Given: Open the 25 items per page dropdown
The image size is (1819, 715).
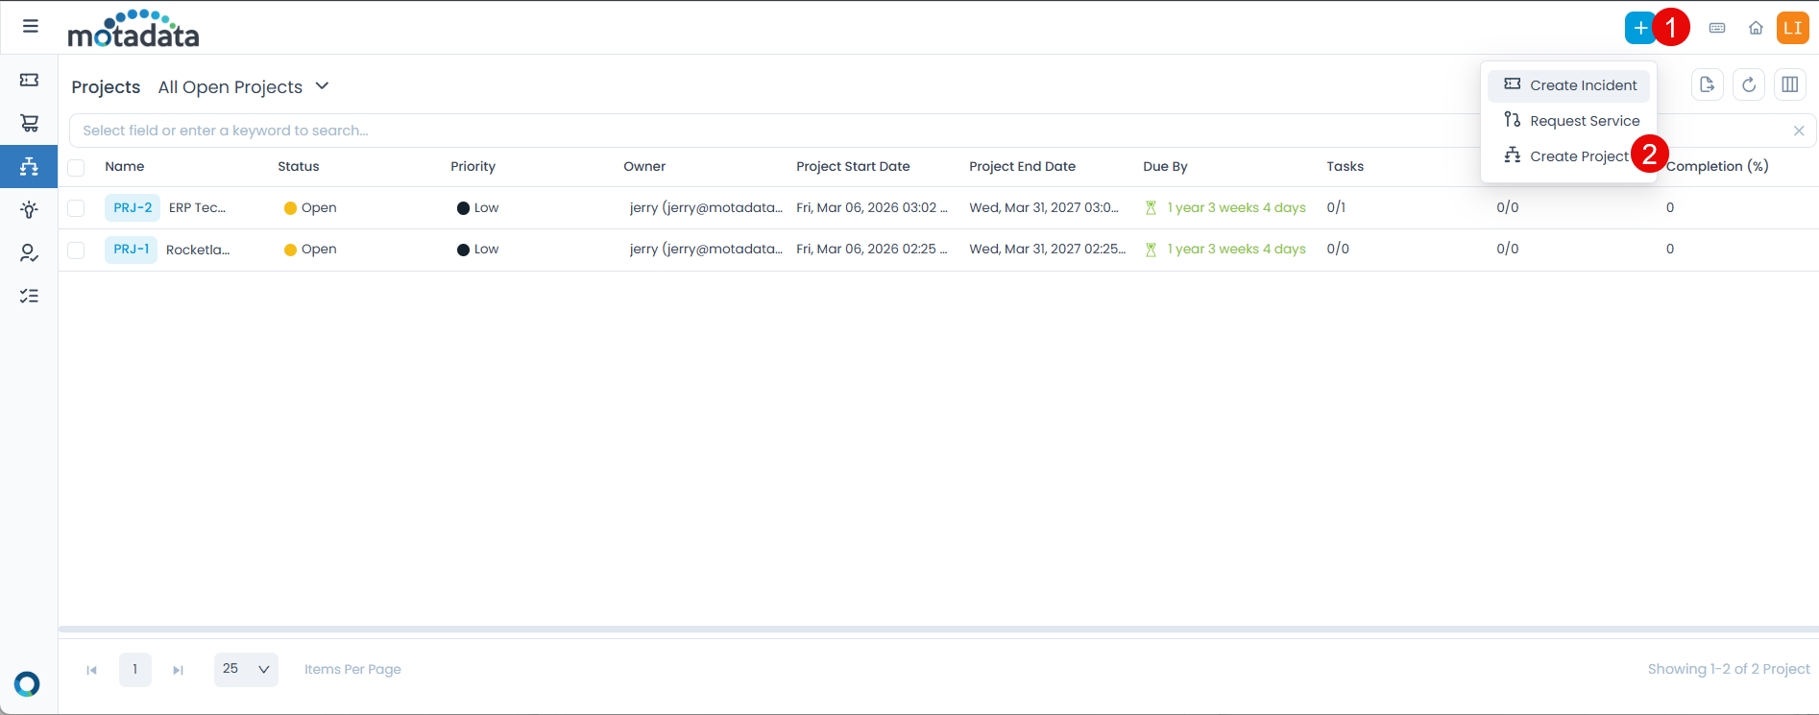Looking at the screenshot, I should click(246, 669).
